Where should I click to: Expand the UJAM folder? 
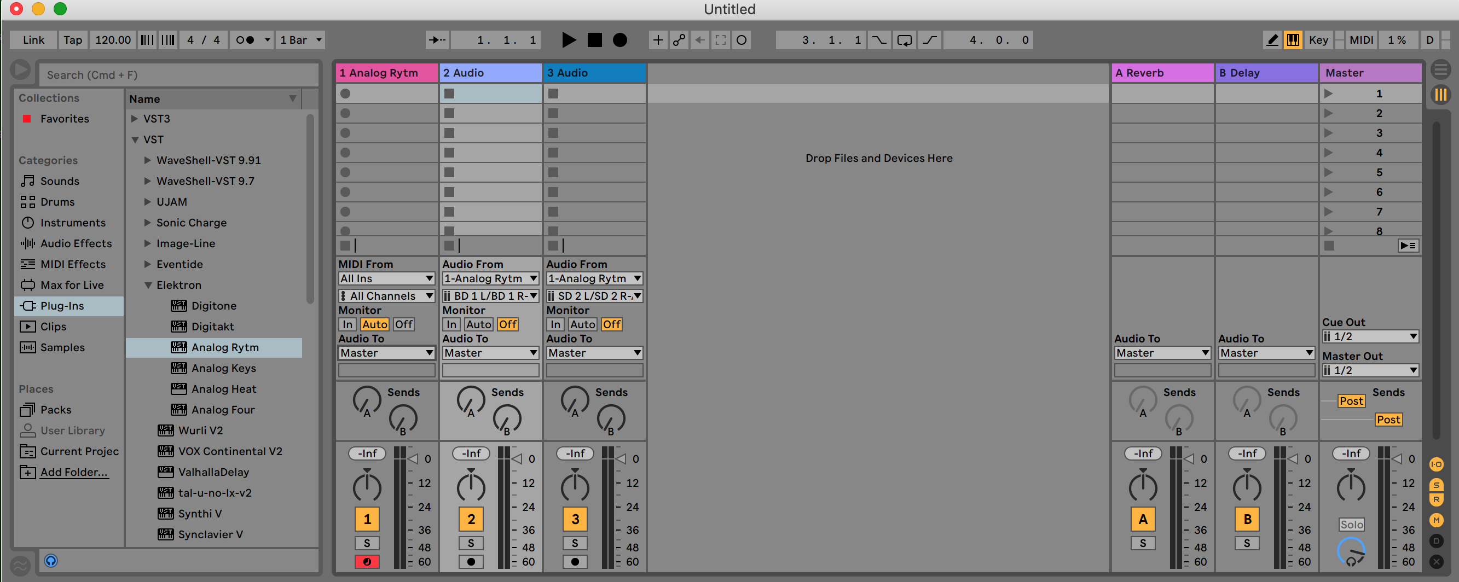(x=147, y=202)
